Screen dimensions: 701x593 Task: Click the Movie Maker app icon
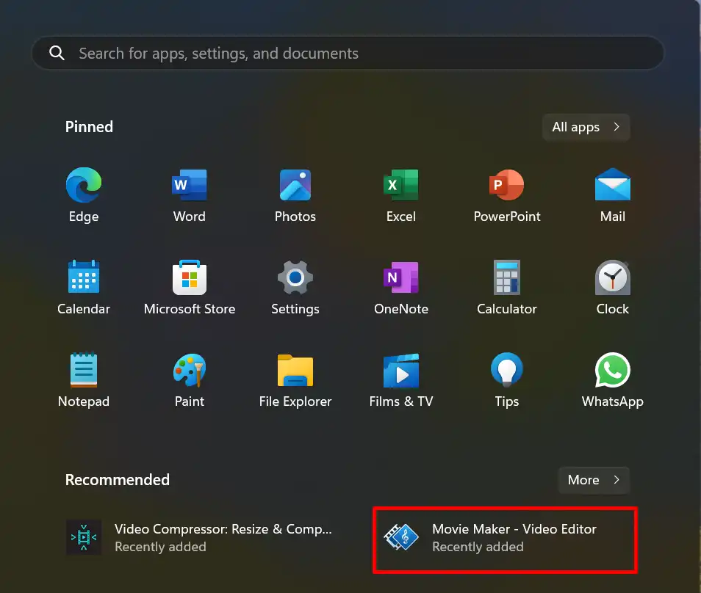[x=401, y=537]
